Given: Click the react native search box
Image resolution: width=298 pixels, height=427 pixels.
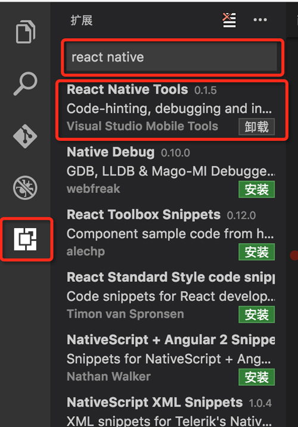Looking at the screenshot, I should 172,57.
